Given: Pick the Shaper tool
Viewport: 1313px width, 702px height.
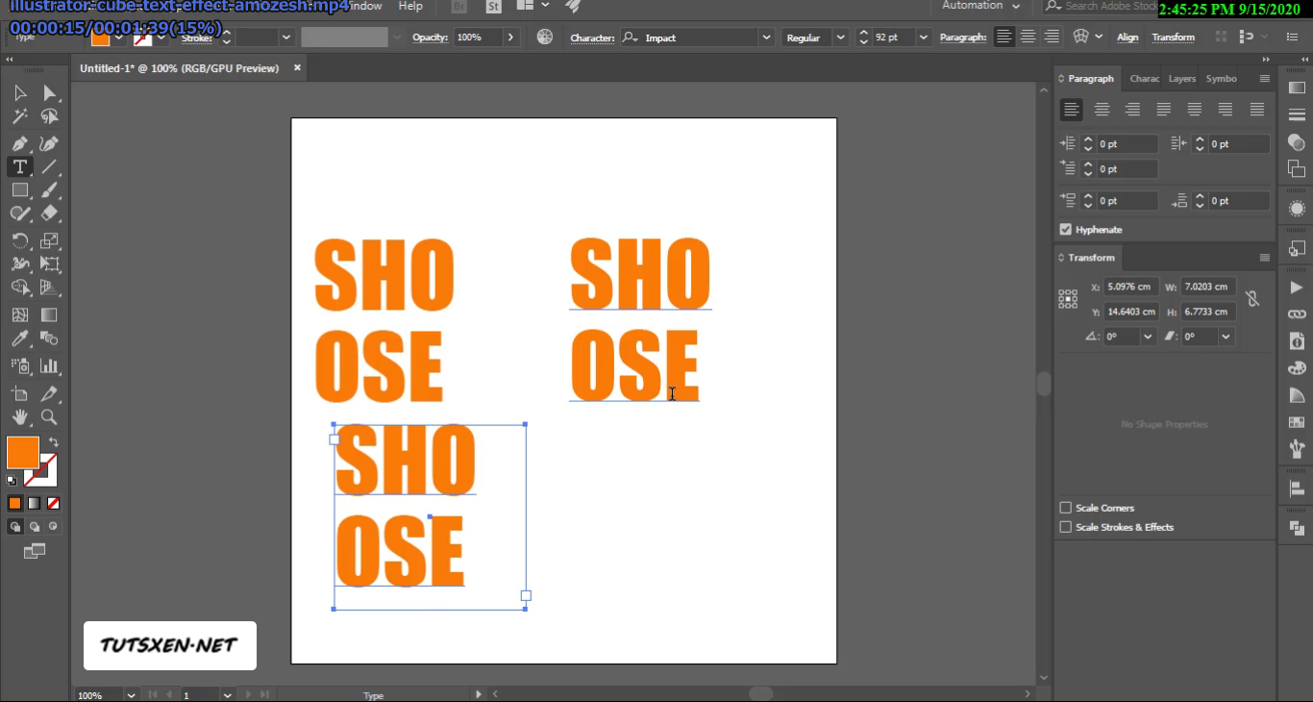Looking at the screenshot, I should point(19,213).
